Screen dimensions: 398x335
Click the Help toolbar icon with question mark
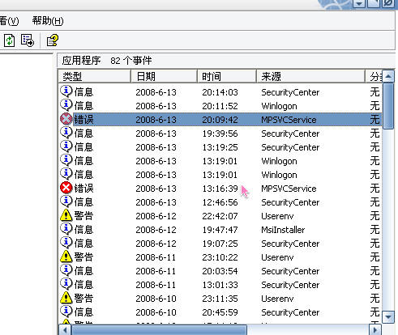52,40
